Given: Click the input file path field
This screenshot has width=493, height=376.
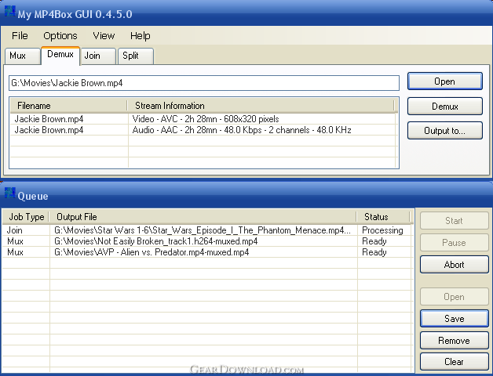Looking at the screenshot, I should [x=204, y=83].
